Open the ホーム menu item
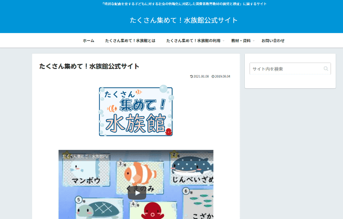The image size is (343, 219). 88,41
